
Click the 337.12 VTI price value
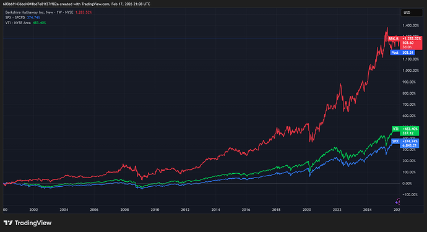pyautogui.click(x=408, y=133)
